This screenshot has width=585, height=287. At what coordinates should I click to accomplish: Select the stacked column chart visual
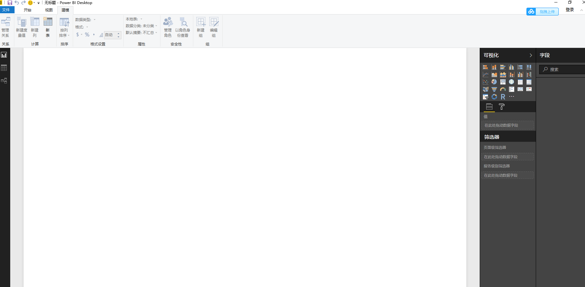[x=494, y=67]
